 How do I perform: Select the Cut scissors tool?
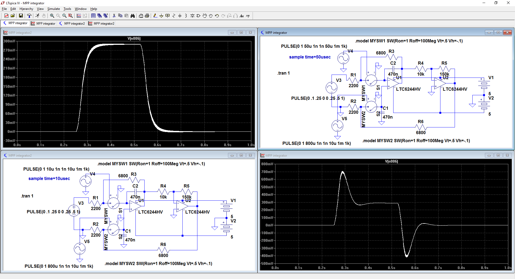point(114,16)
